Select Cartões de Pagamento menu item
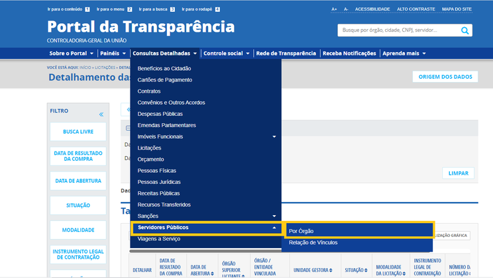 (x=165, y=80)
